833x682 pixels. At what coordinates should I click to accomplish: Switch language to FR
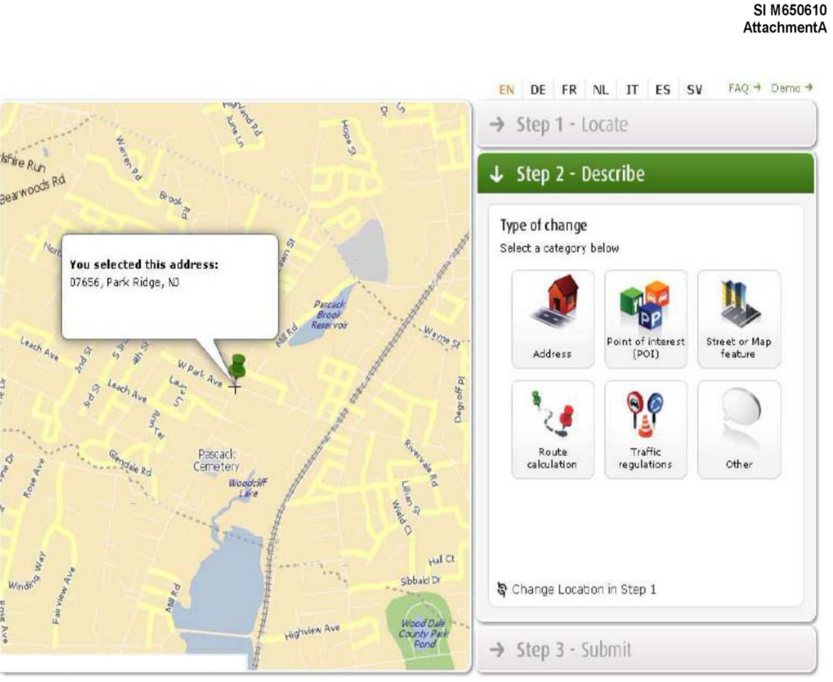(x=569, y=90)
